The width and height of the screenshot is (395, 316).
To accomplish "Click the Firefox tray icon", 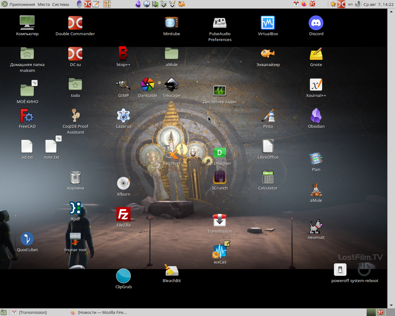I will tap(304, 4).
